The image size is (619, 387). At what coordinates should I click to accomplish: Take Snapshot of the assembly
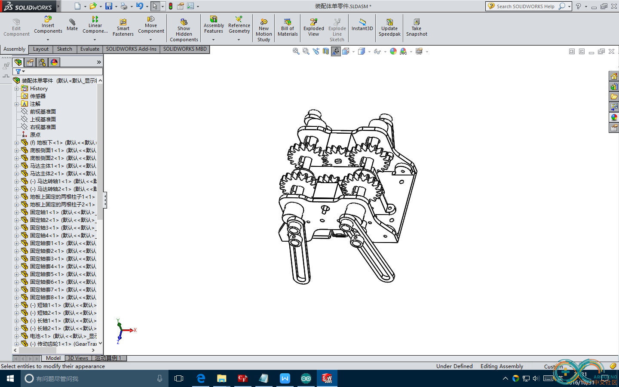coord(417,28)
